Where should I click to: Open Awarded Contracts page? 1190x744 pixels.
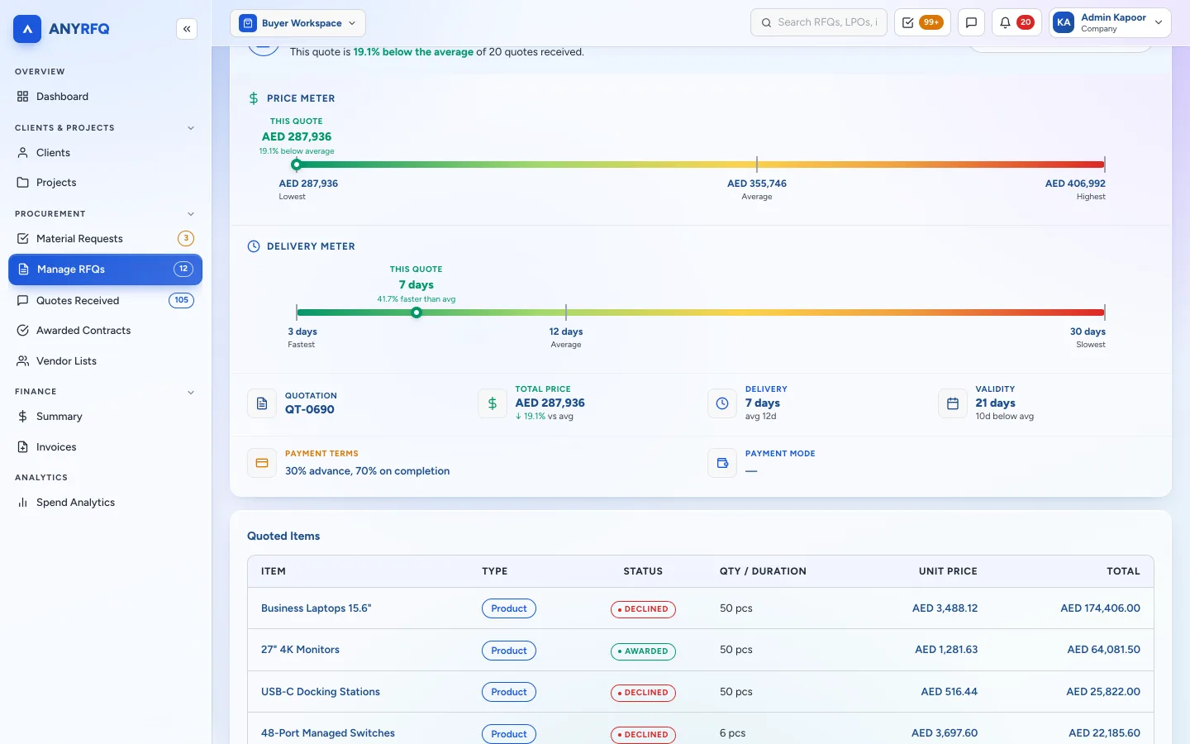[x=105, y=331]
